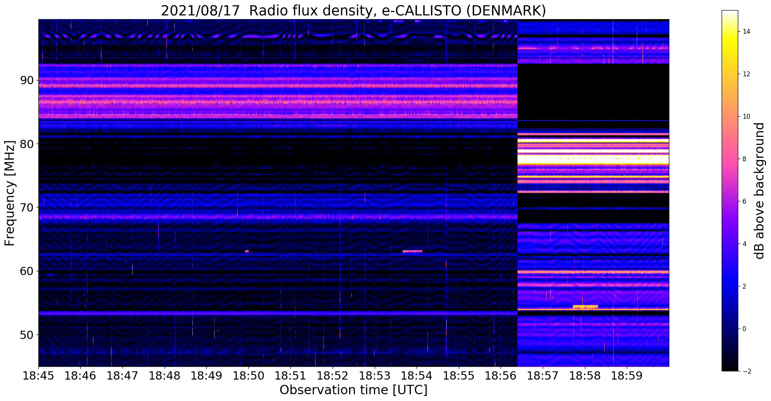Click the 18:58 time tick label
The image size is (771, 401).
[x=585, y=376]
